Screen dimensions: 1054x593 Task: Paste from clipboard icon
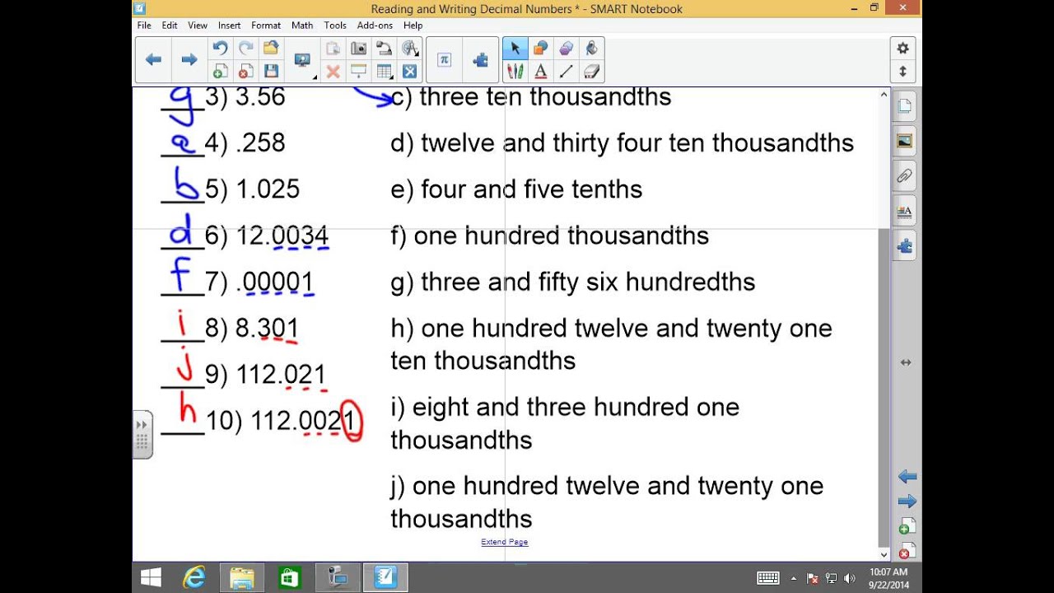click(x=333, y=49)
